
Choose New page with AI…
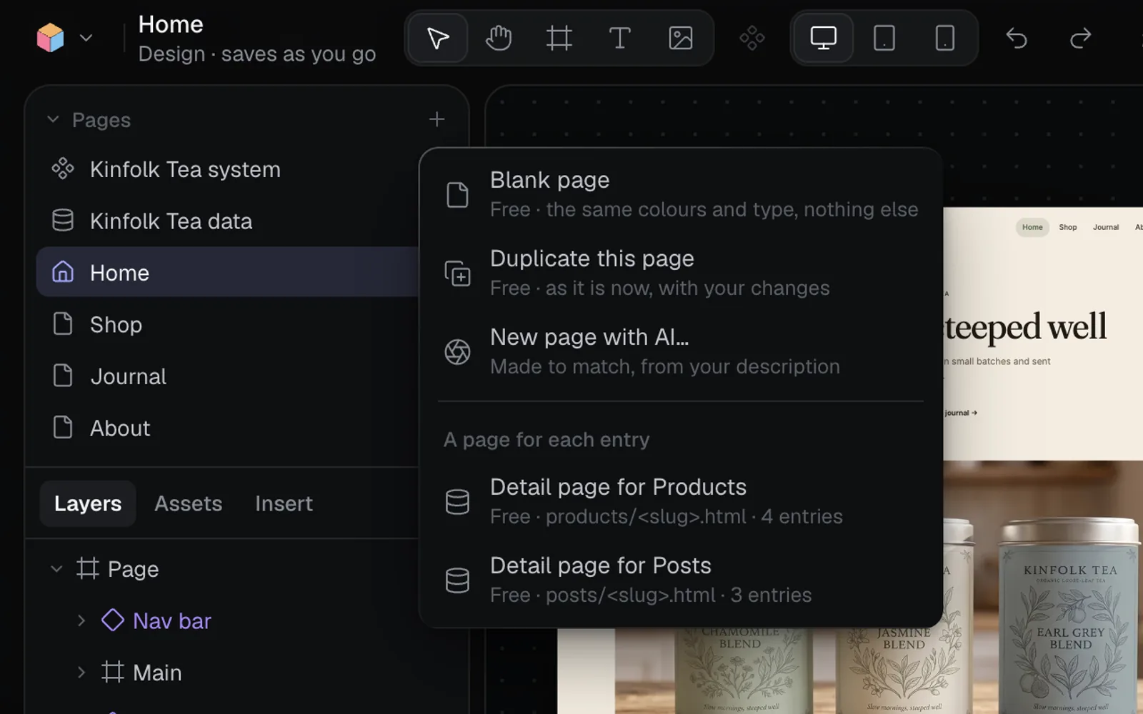click(680, 351)
